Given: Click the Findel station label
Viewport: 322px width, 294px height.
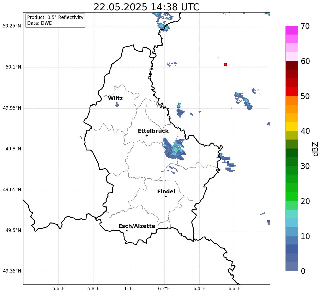Looking at the screenshot, I should [x=166, y=191].
